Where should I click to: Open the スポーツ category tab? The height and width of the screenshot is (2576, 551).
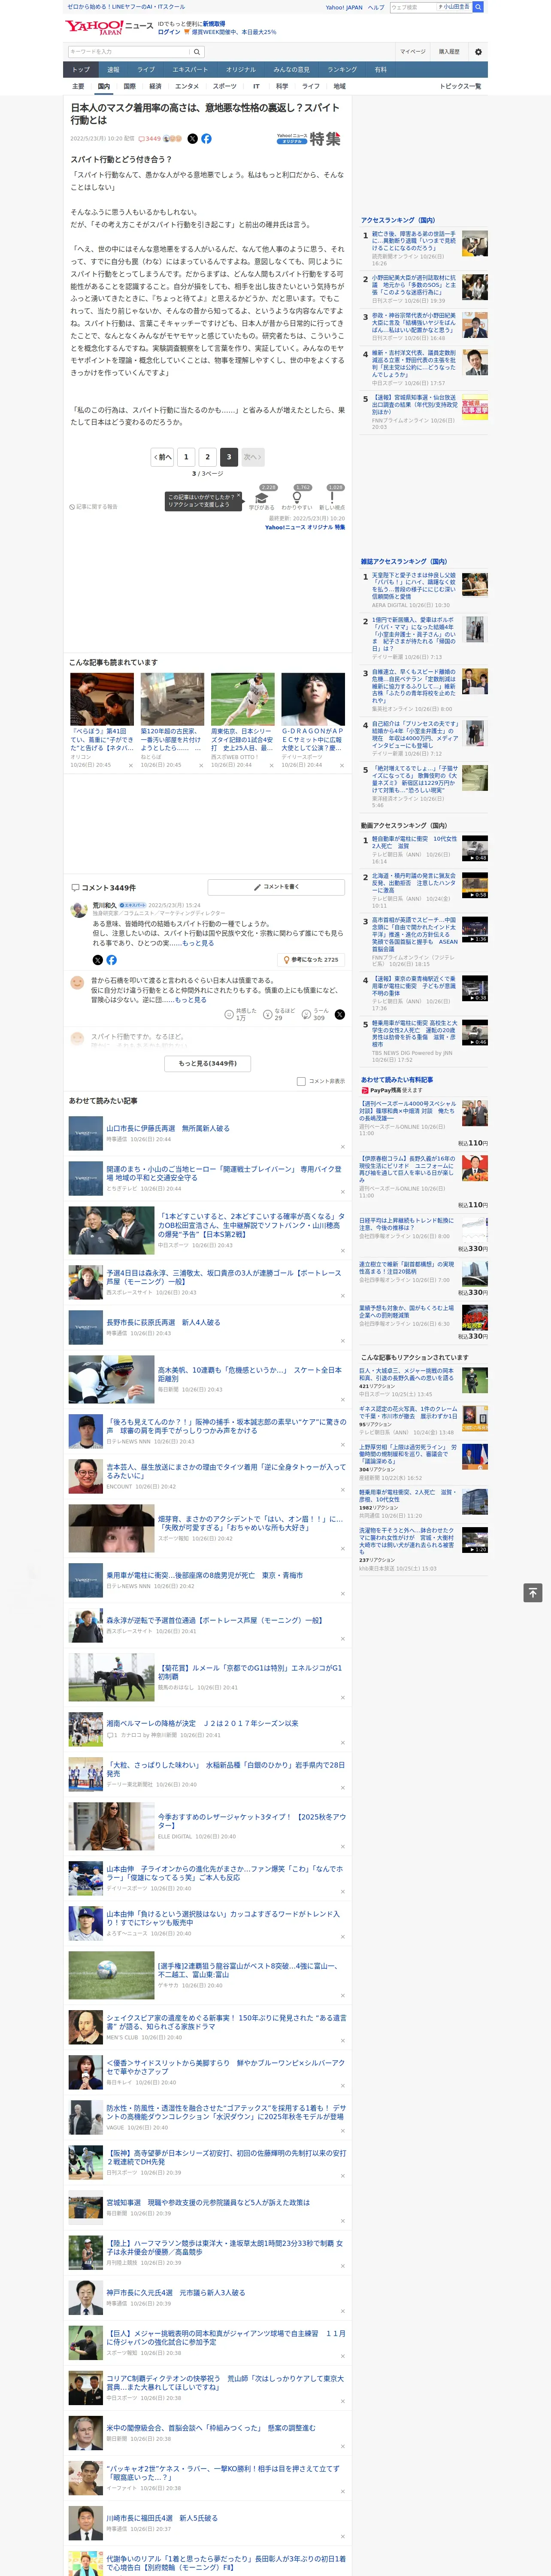tap(225, 87)
